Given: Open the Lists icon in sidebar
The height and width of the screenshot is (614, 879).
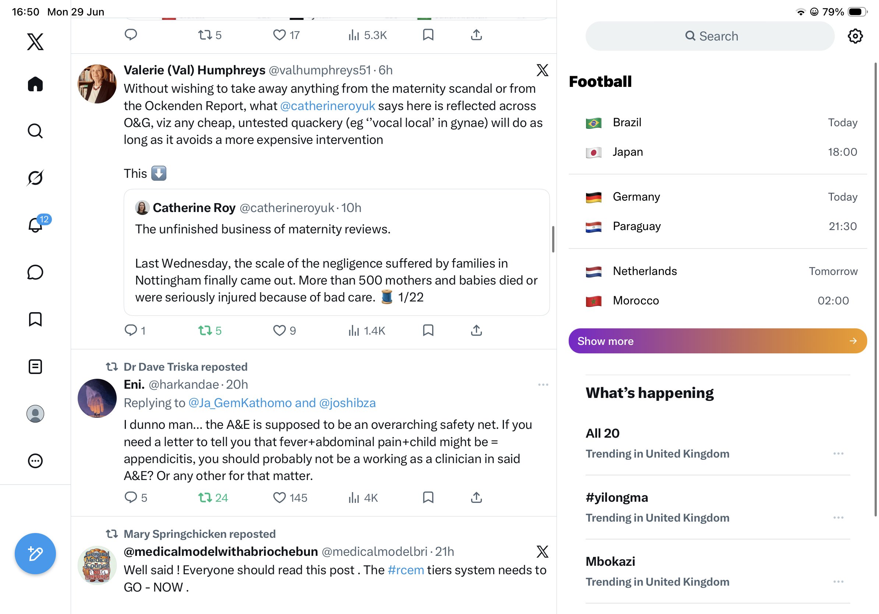Looking at the screenshot, I should [35, 367].
